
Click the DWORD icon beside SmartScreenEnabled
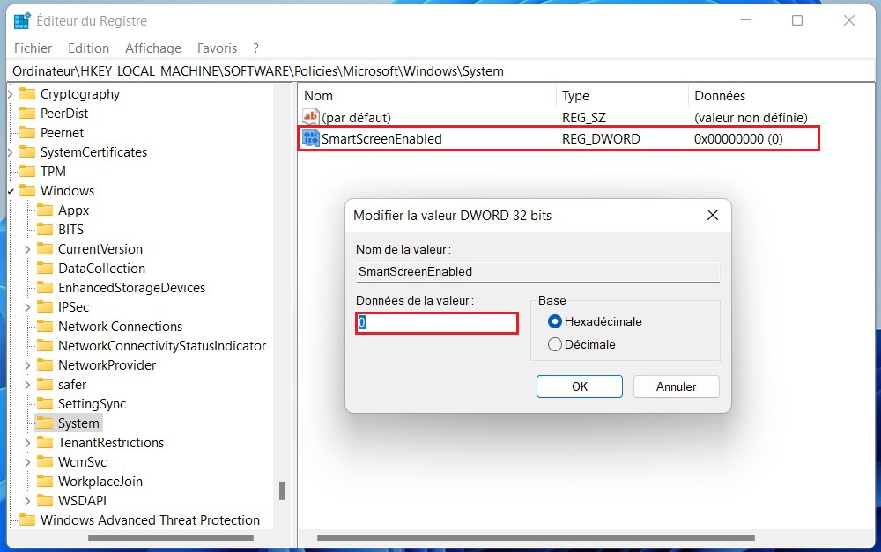(x=311, y=139)
